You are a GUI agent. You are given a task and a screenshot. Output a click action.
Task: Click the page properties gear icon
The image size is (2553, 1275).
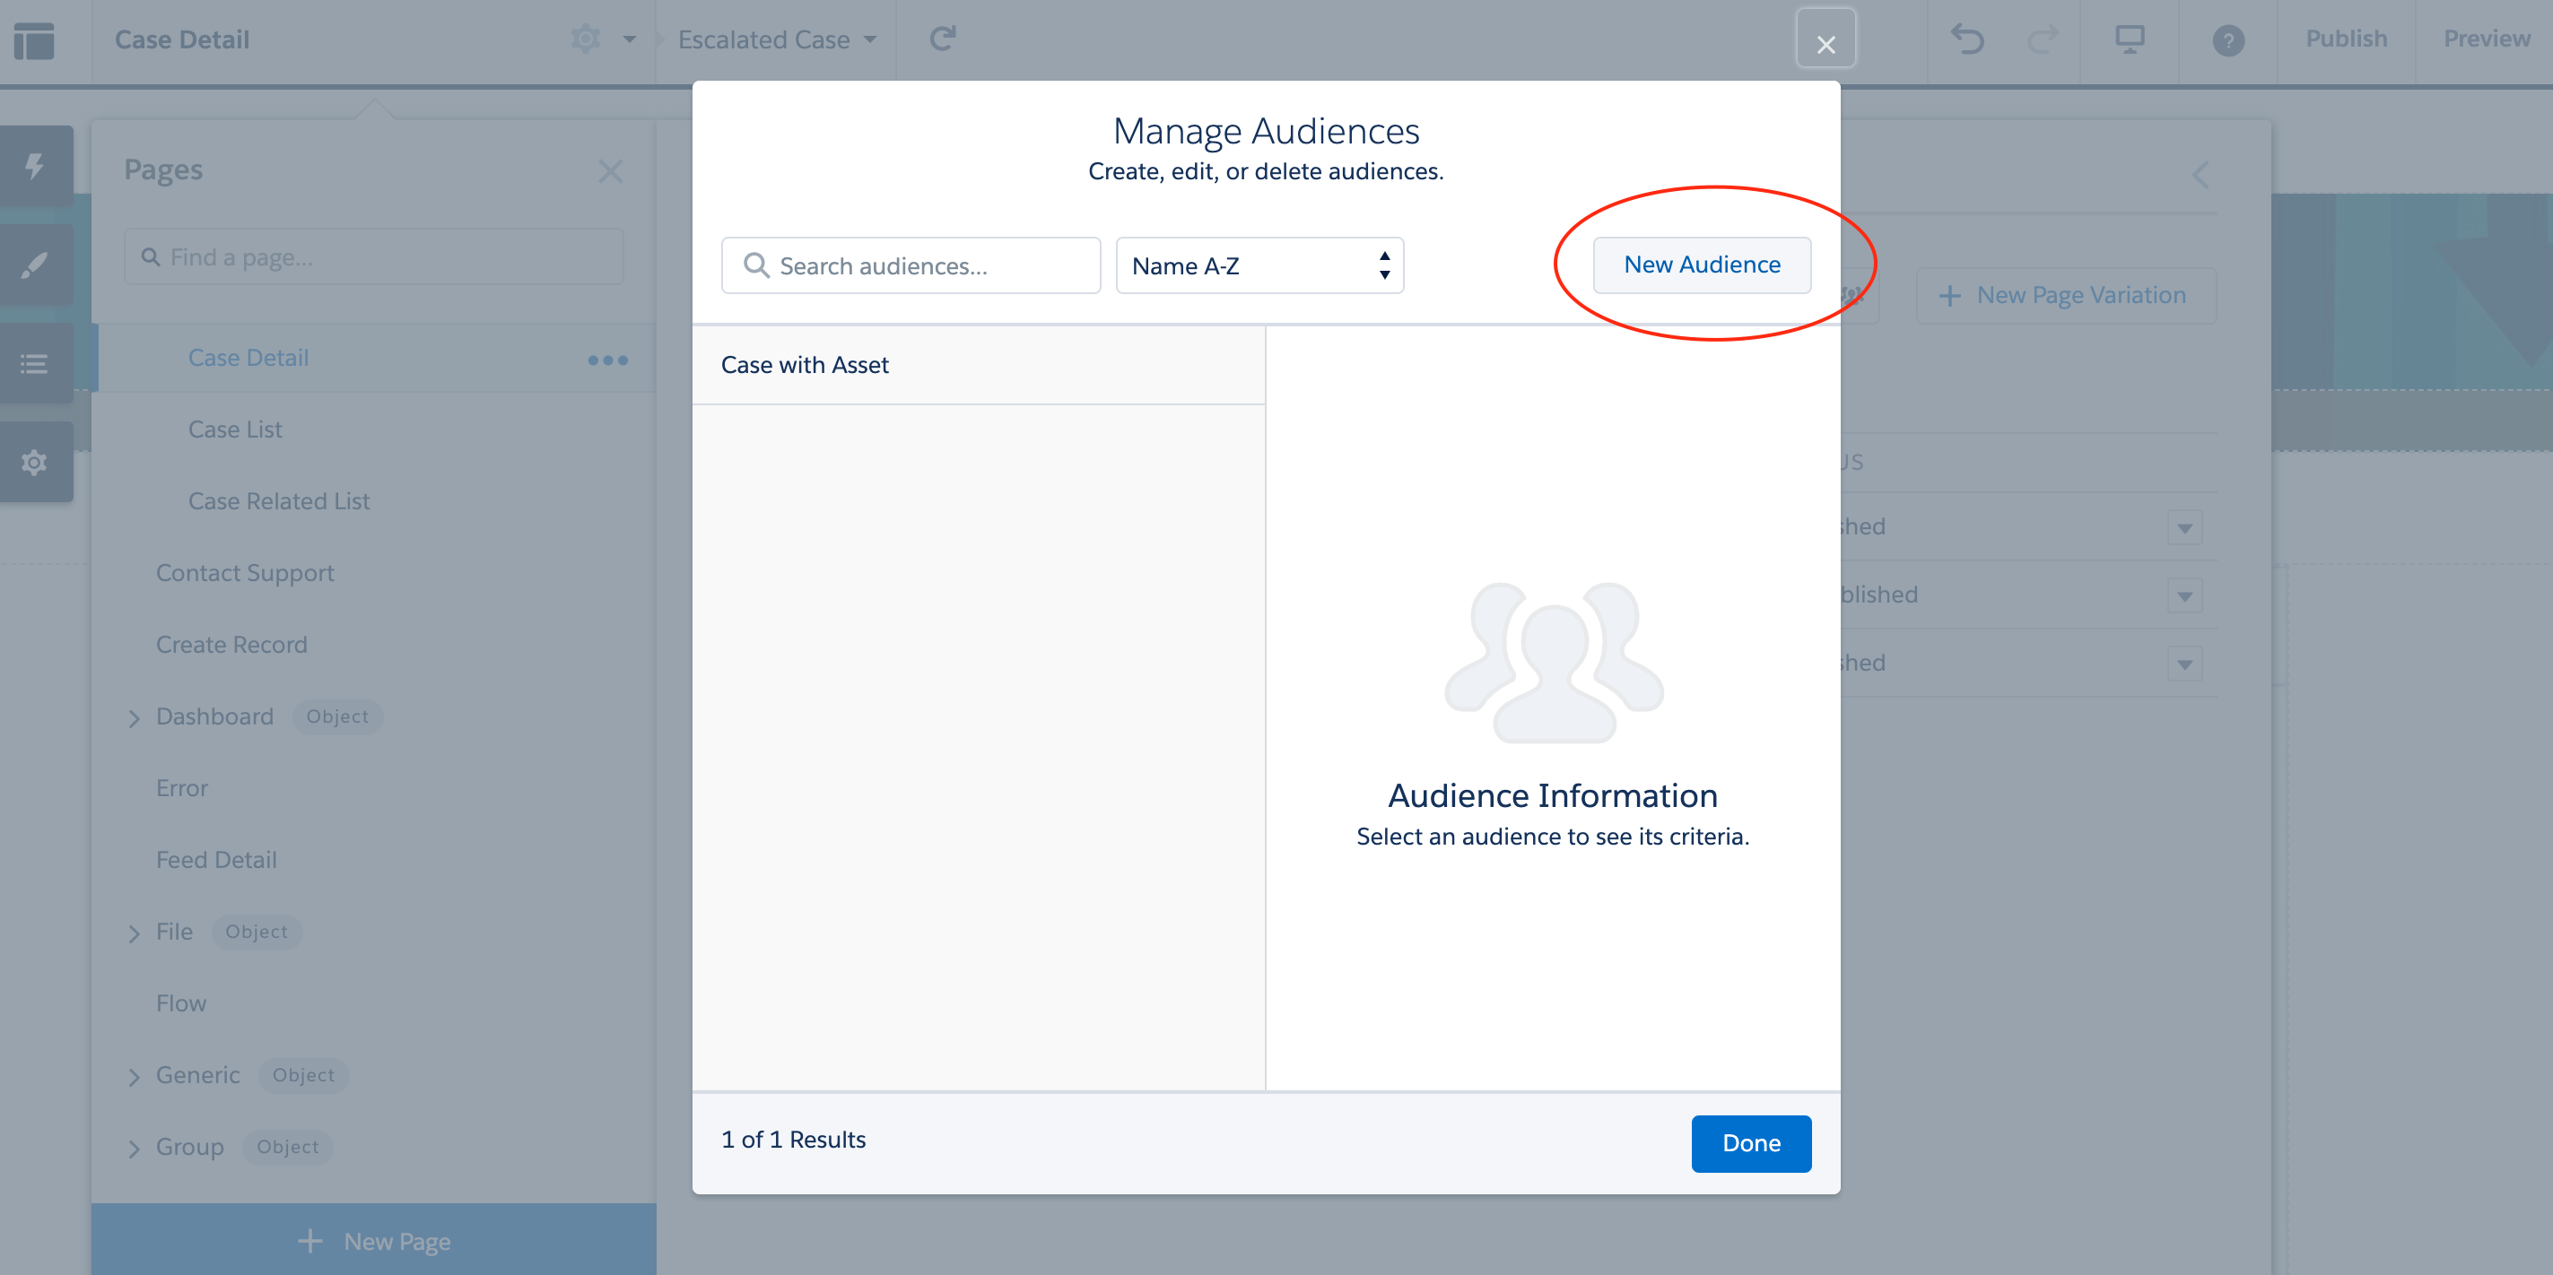pos(586,39)
